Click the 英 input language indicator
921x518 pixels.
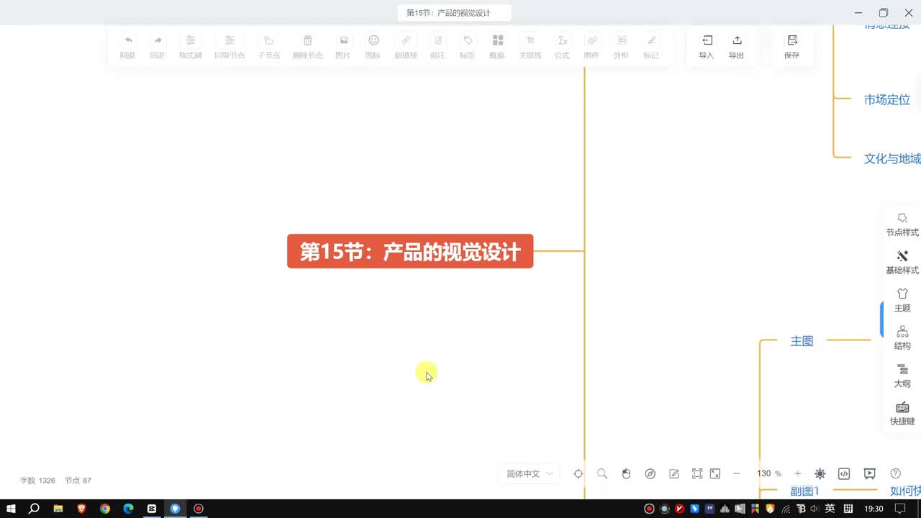pos(830,509)
